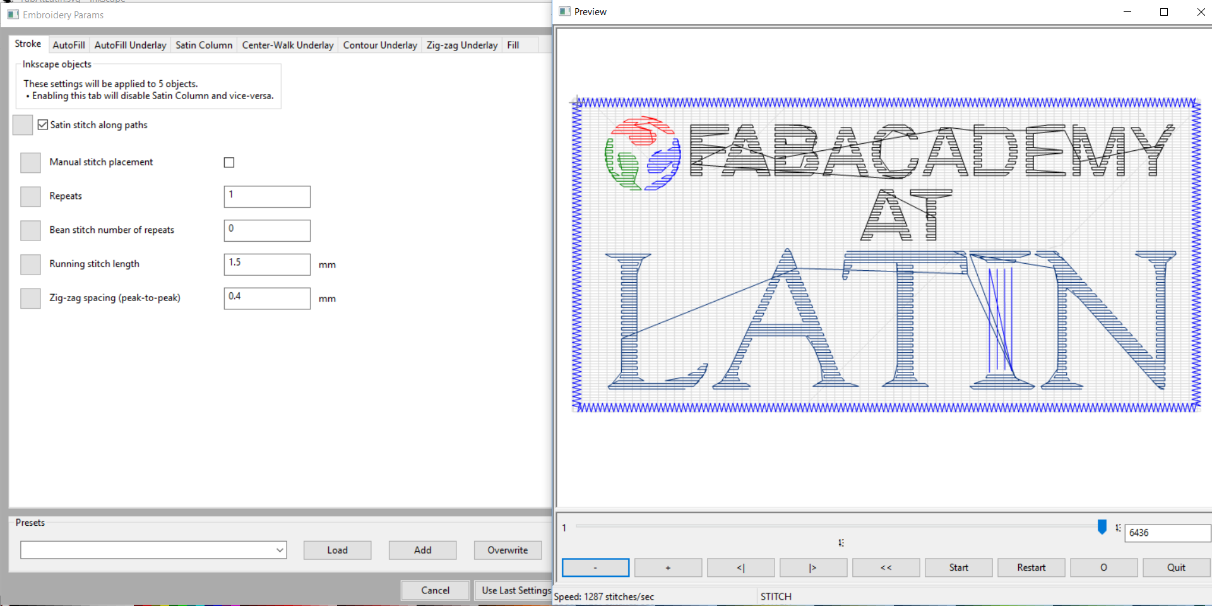Maximize the Preview window
Image resolution: width=1212 pixels, height=606 pixels.
[1164, 12]
